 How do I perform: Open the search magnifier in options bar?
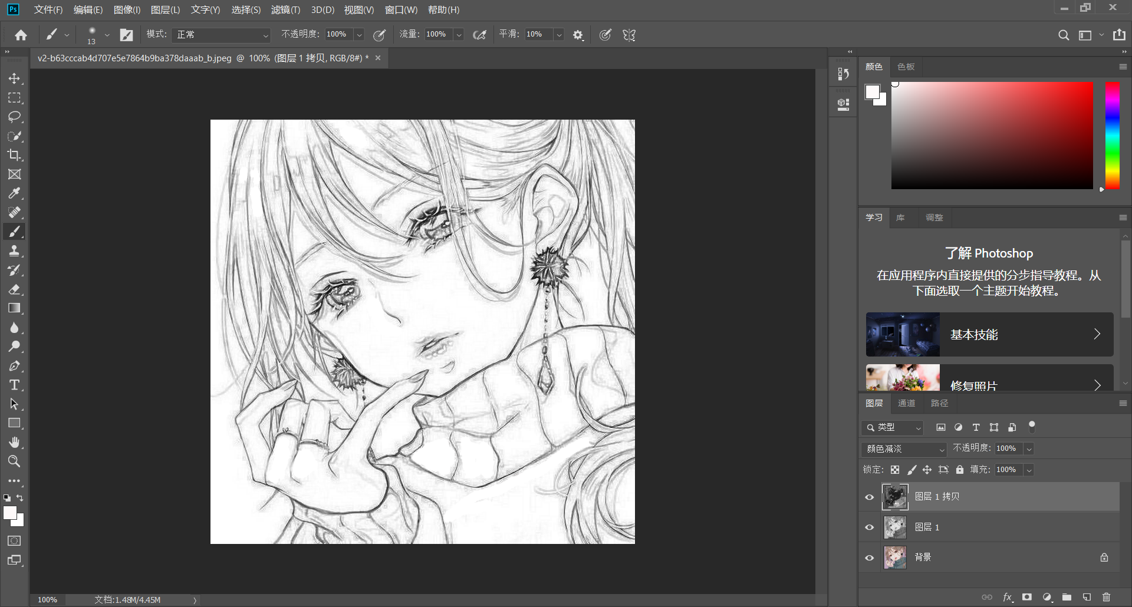pos(1063,35)
